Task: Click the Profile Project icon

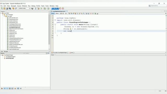Action: tap(48, 8)
